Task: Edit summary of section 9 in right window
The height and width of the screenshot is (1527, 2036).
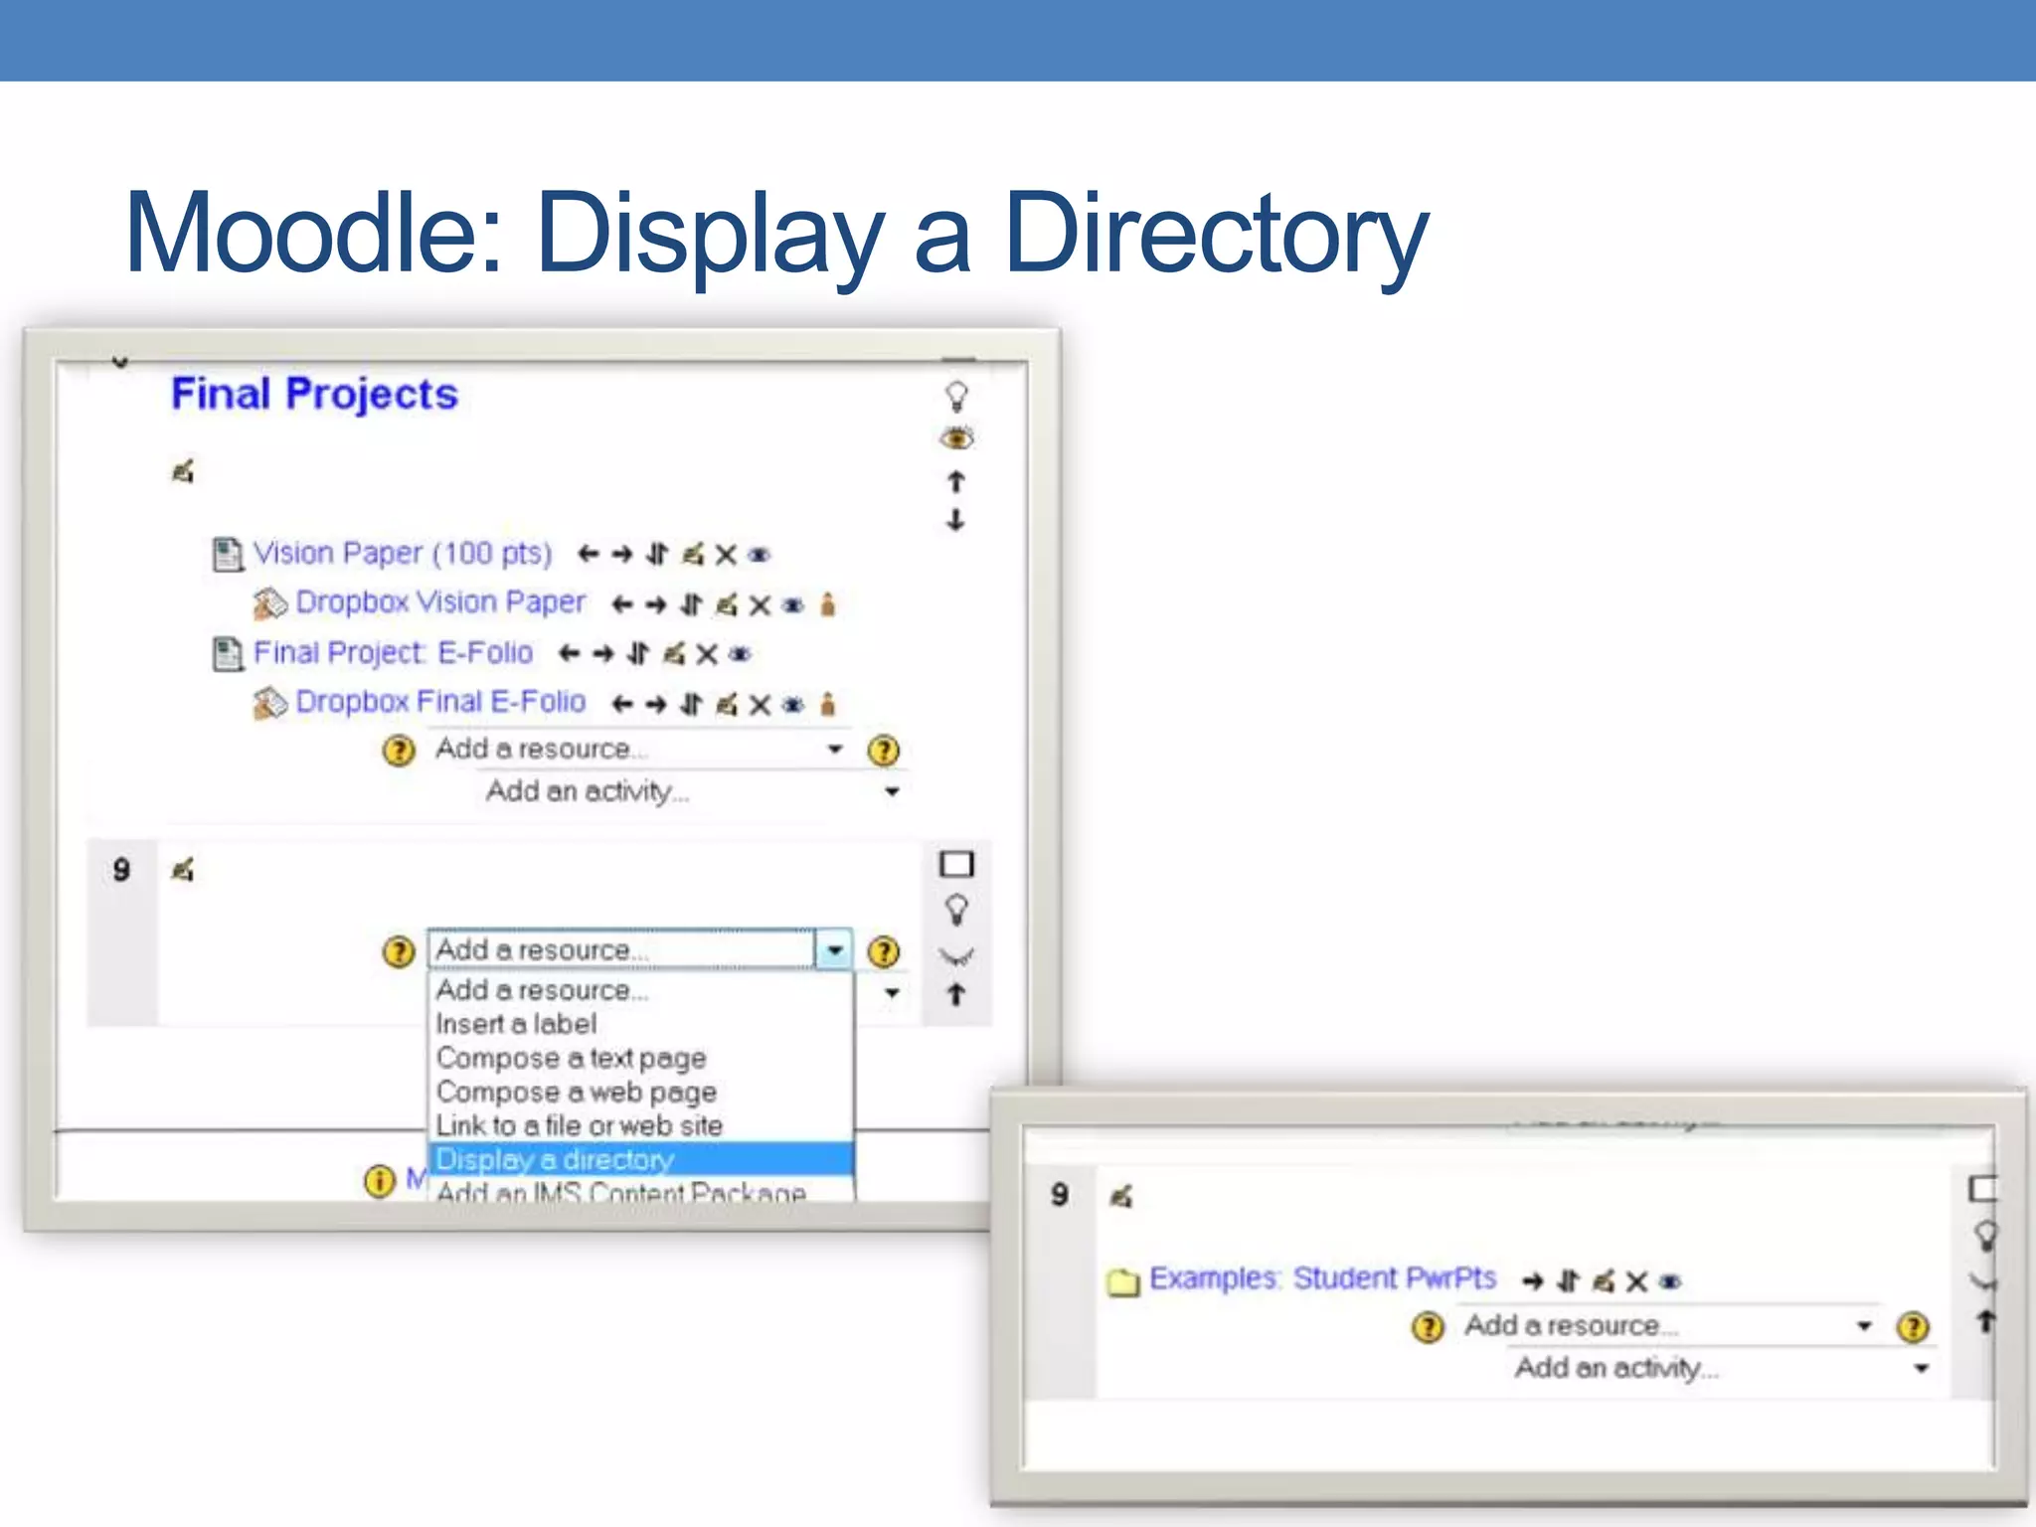Action: (1121, 1197)
